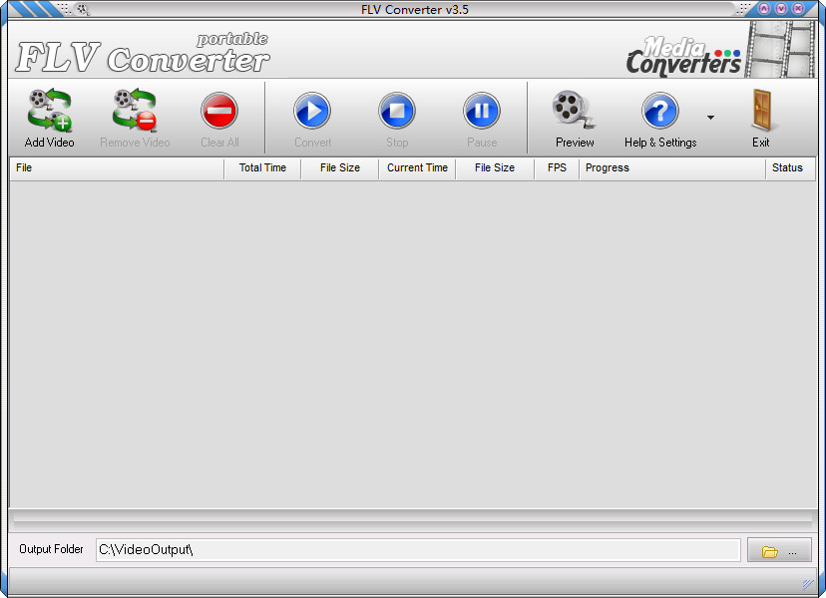Click the Progress column header

click(672, 167)
